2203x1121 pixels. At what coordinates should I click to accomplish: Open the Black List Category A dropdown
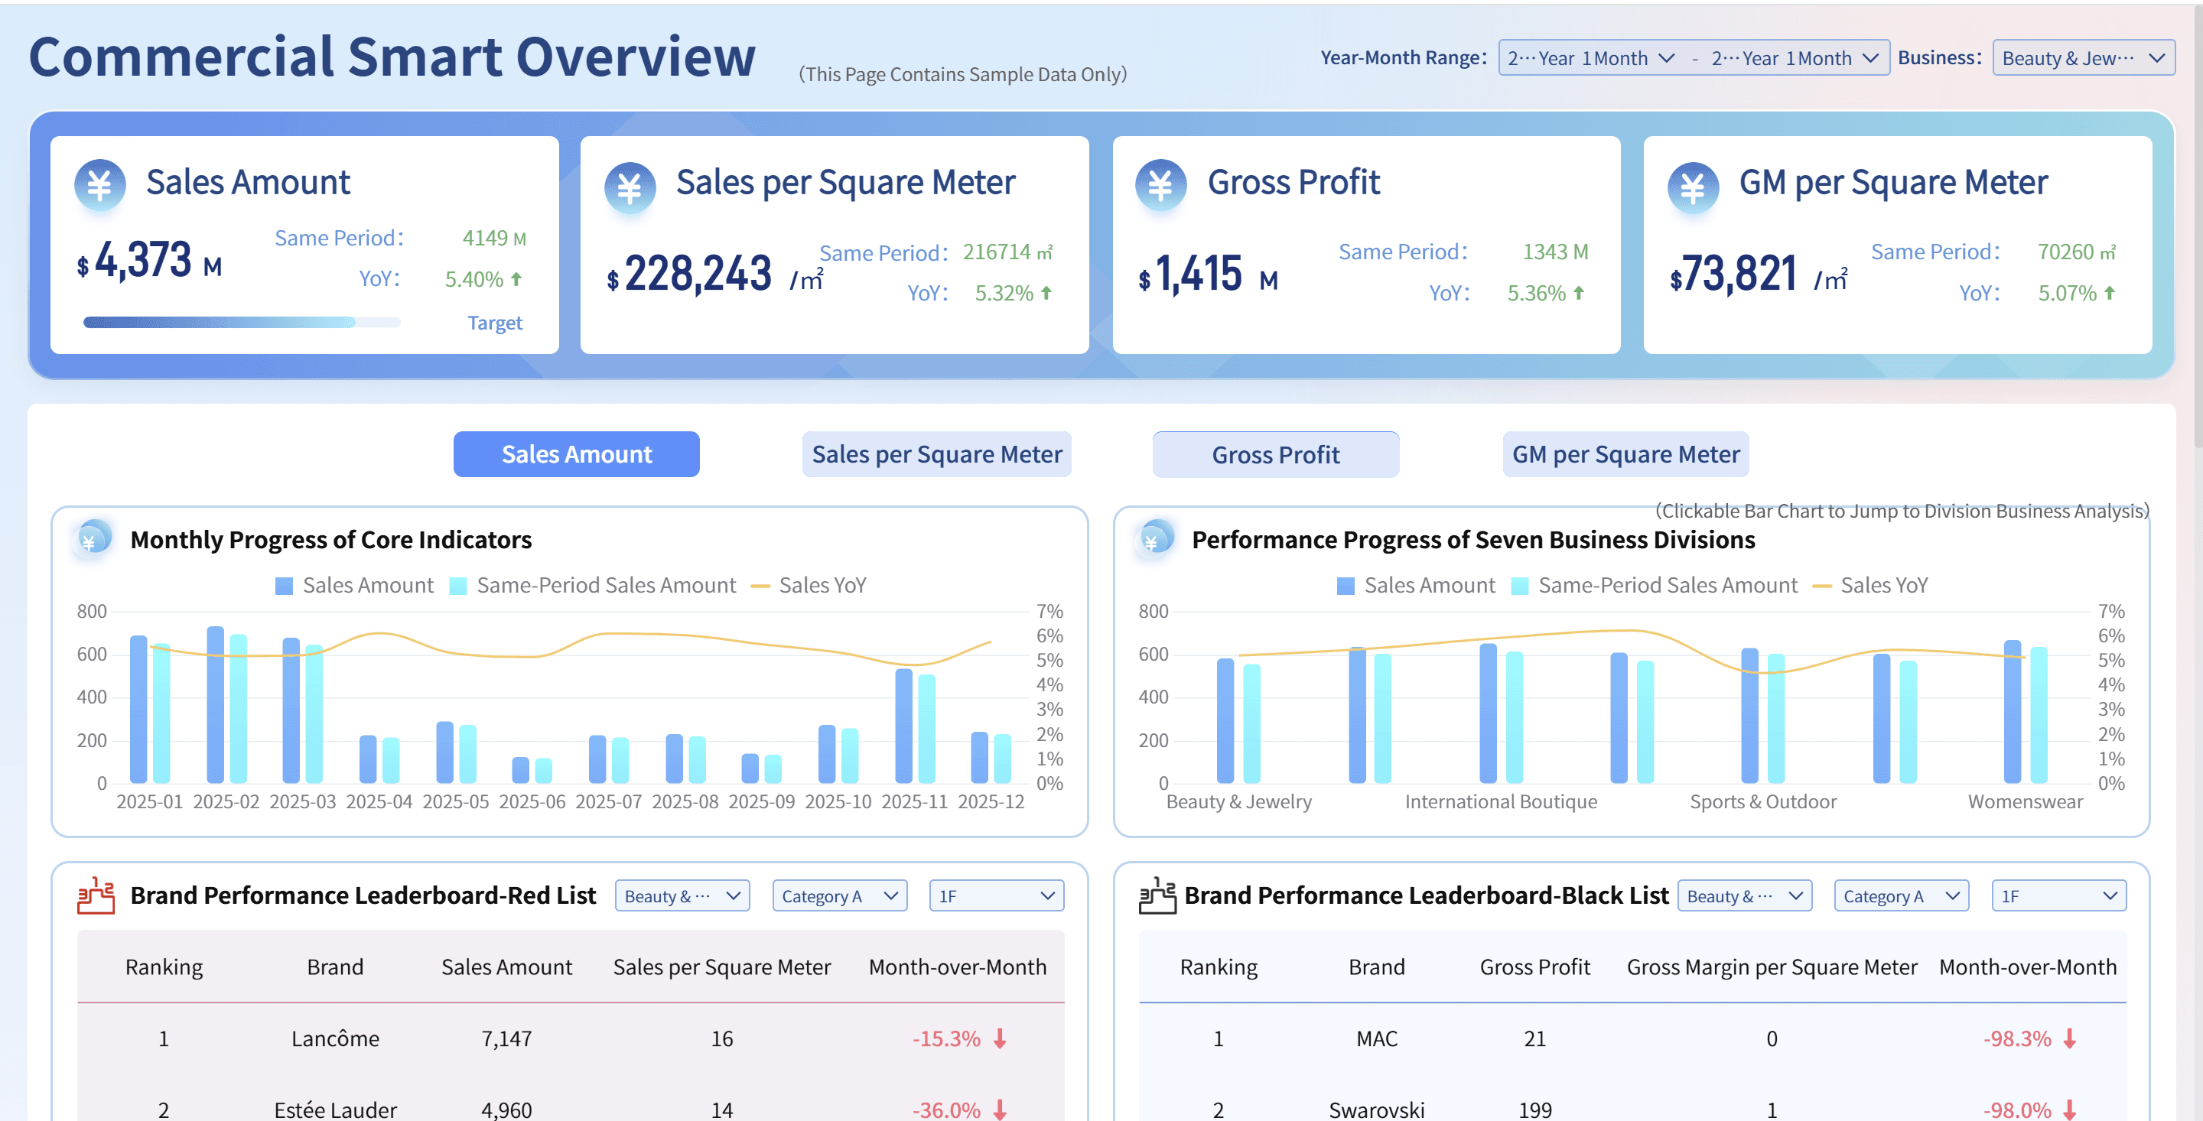(x=1901, y=896)
